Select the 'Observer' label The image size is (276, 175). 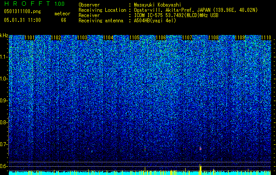tap(89, 5)
